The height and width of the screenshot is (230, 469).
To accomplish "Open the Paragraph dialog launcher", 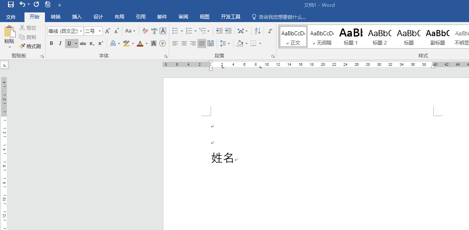I will click(x=272, y=56).
